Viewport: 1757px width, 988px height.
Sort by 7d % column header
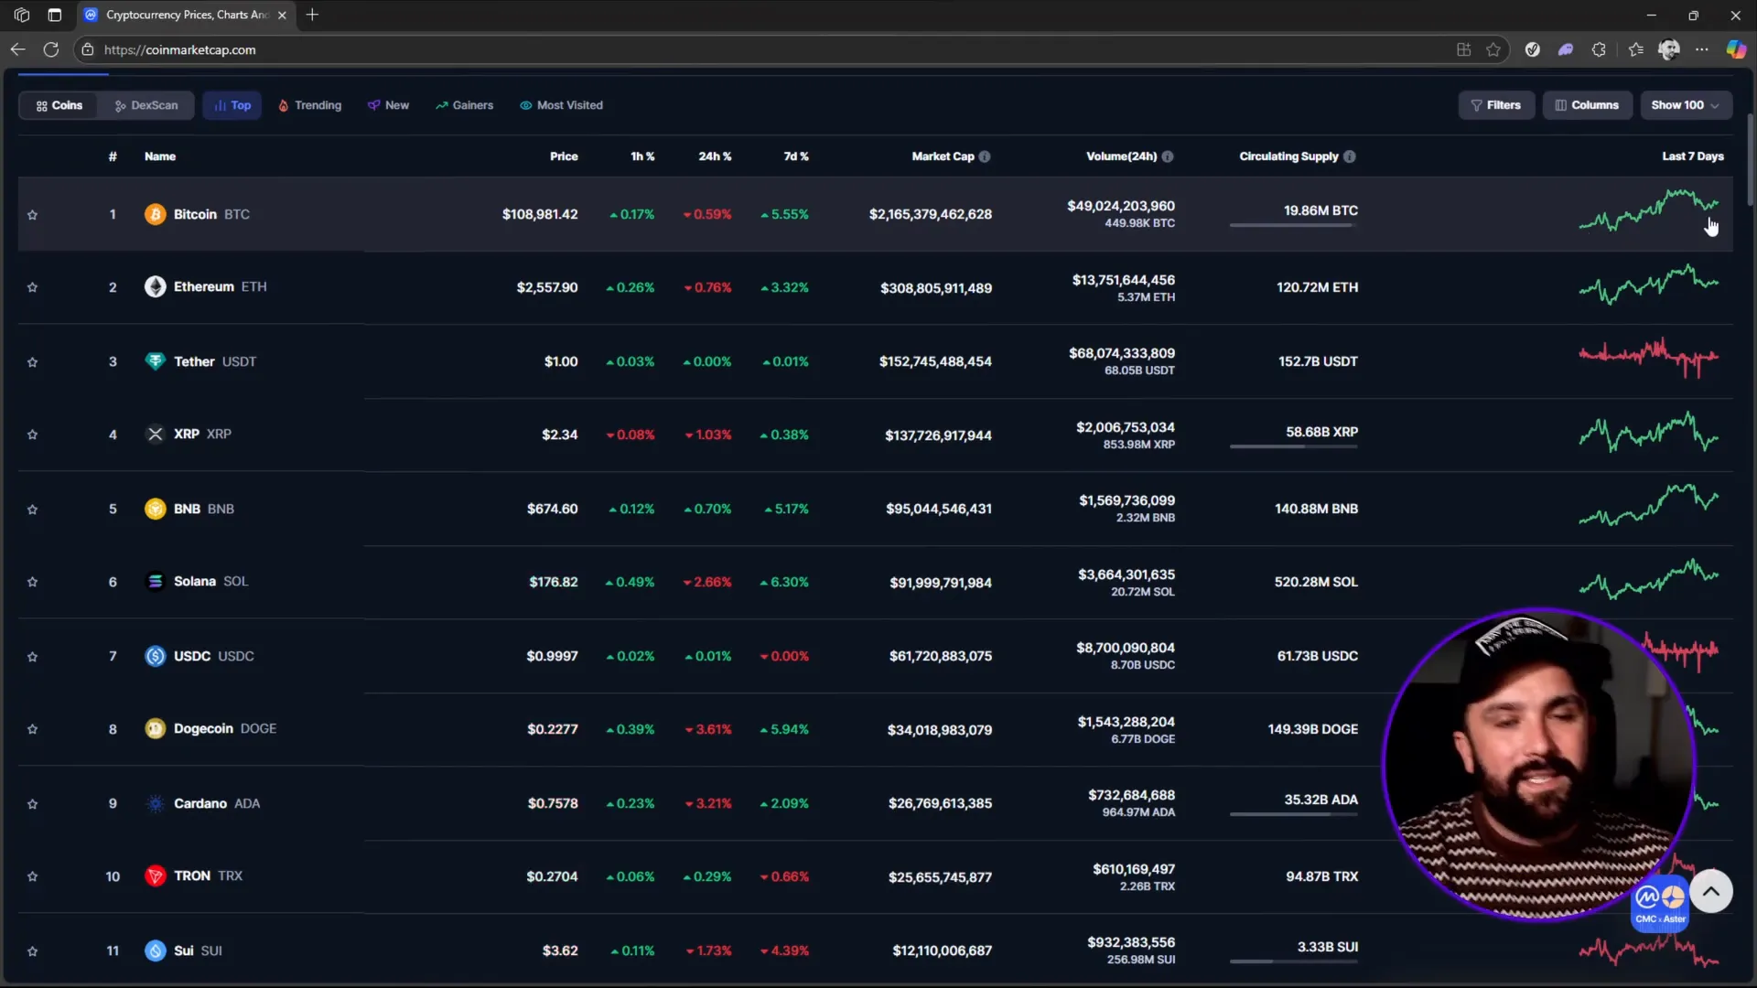[x=796, y=156]
